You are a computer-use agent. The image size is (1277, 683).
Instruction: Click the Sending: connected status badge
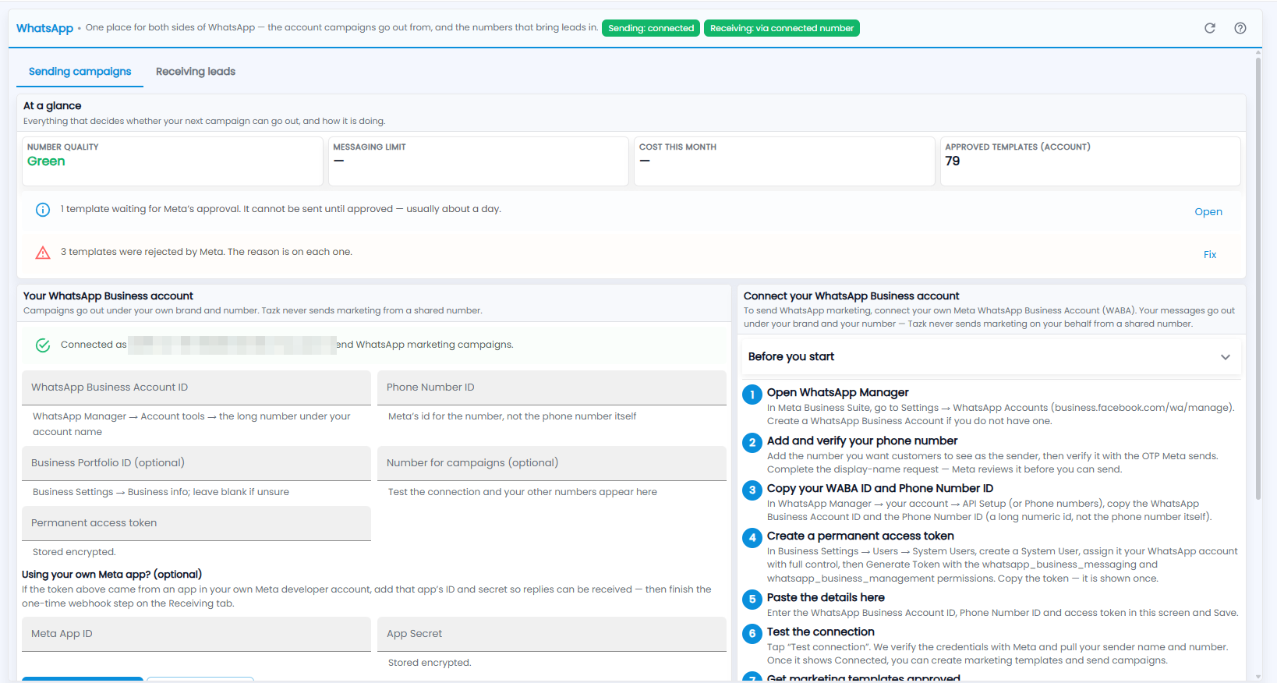click(x=651, y=28)
